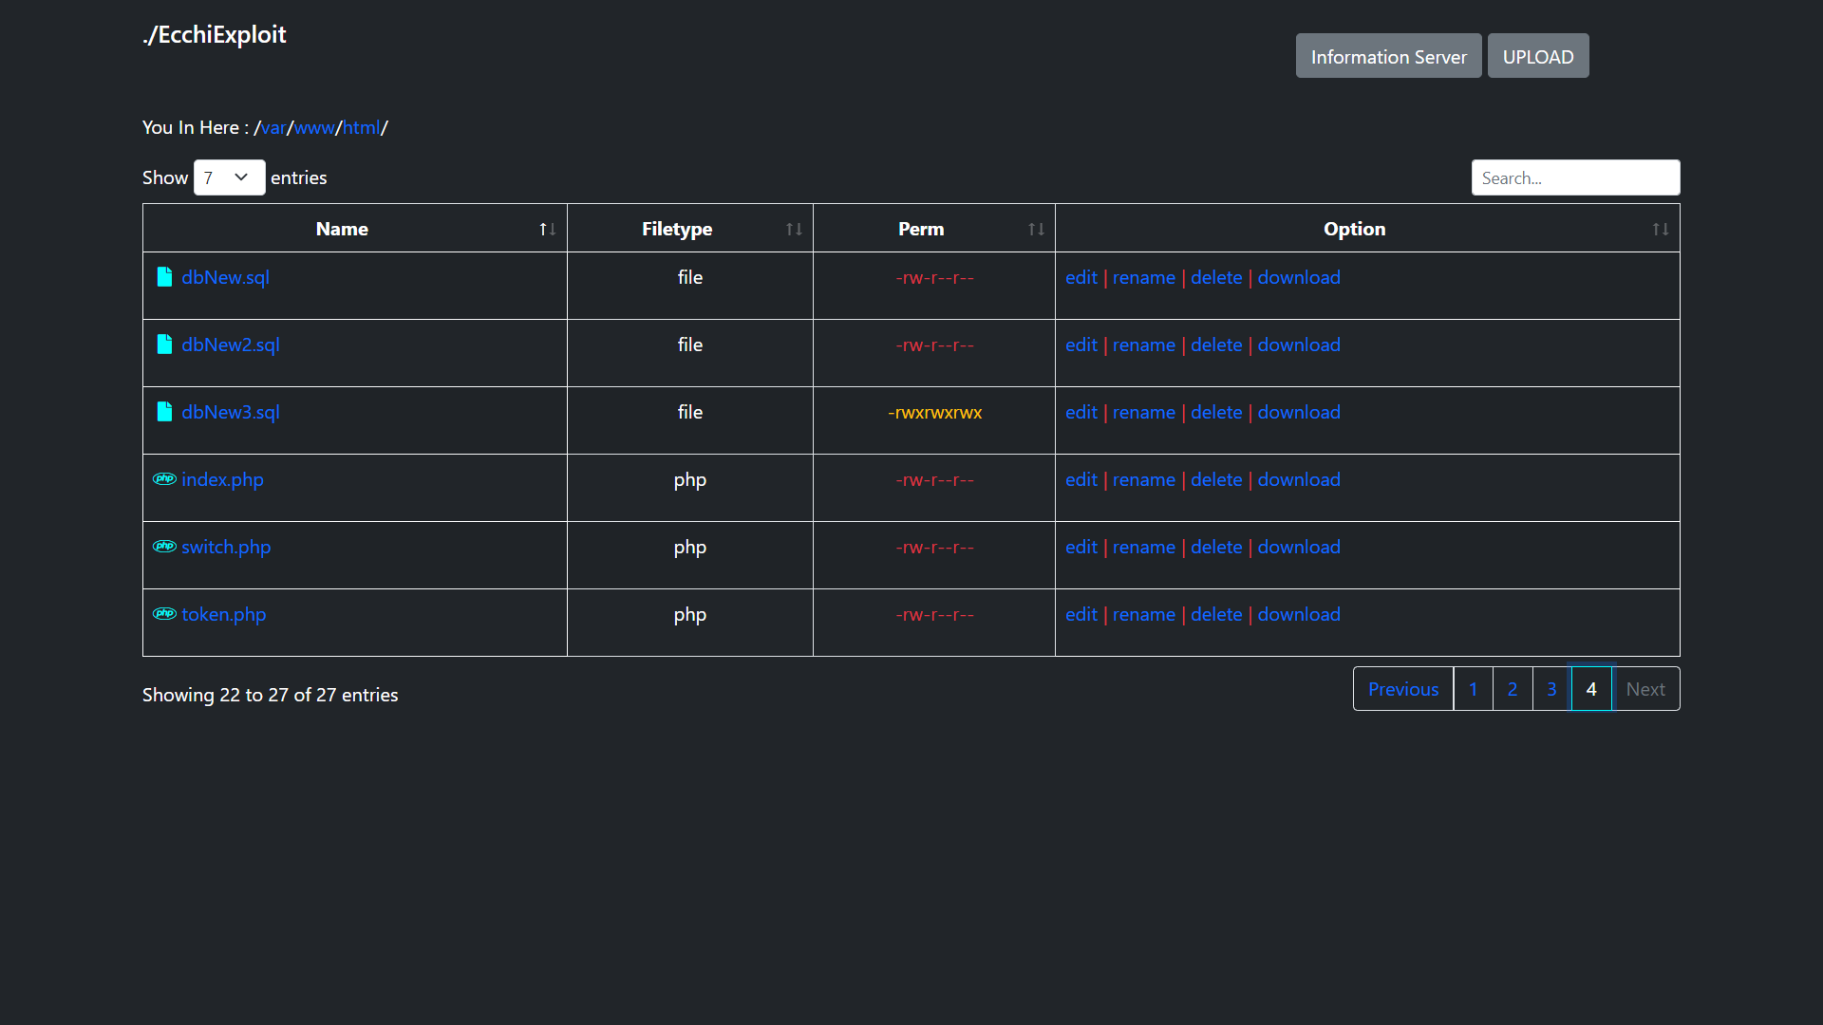Open the dbNew3.sql file
The width and height of the screenshot is (1823, 1025).
pos(230,412)
